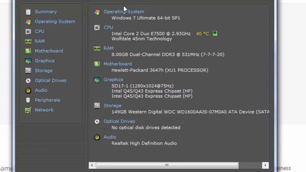Click the Motherboard icon in summary panel

pos(97,64)
